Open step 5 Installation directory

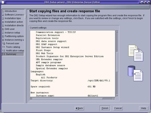click(x=13, y=25)
